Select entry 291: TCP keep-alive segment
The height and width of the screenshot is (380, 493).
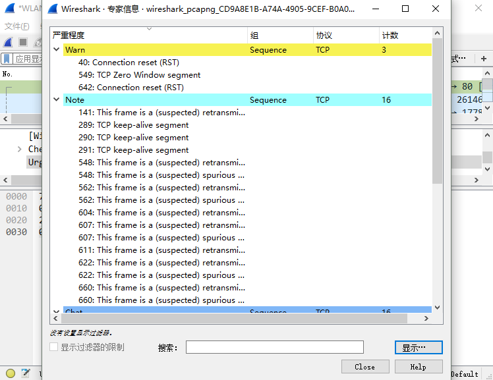point(133,150)
